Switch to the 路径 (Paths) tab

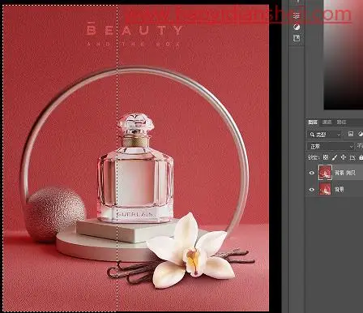341,122
